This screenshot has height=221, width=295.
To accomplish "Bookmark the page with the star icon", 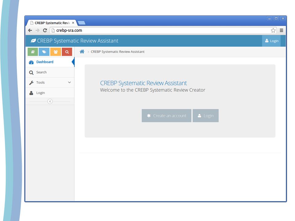I will pos(273,30).
